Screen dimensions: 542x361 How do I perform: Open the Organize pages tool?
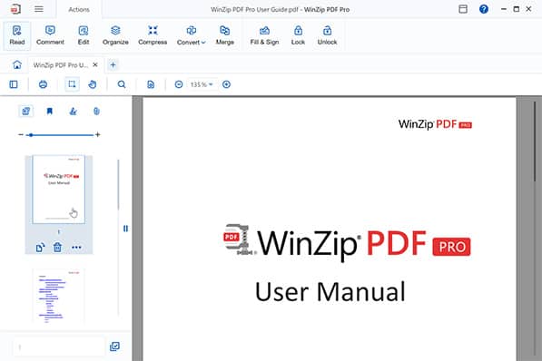coord(115,35)
